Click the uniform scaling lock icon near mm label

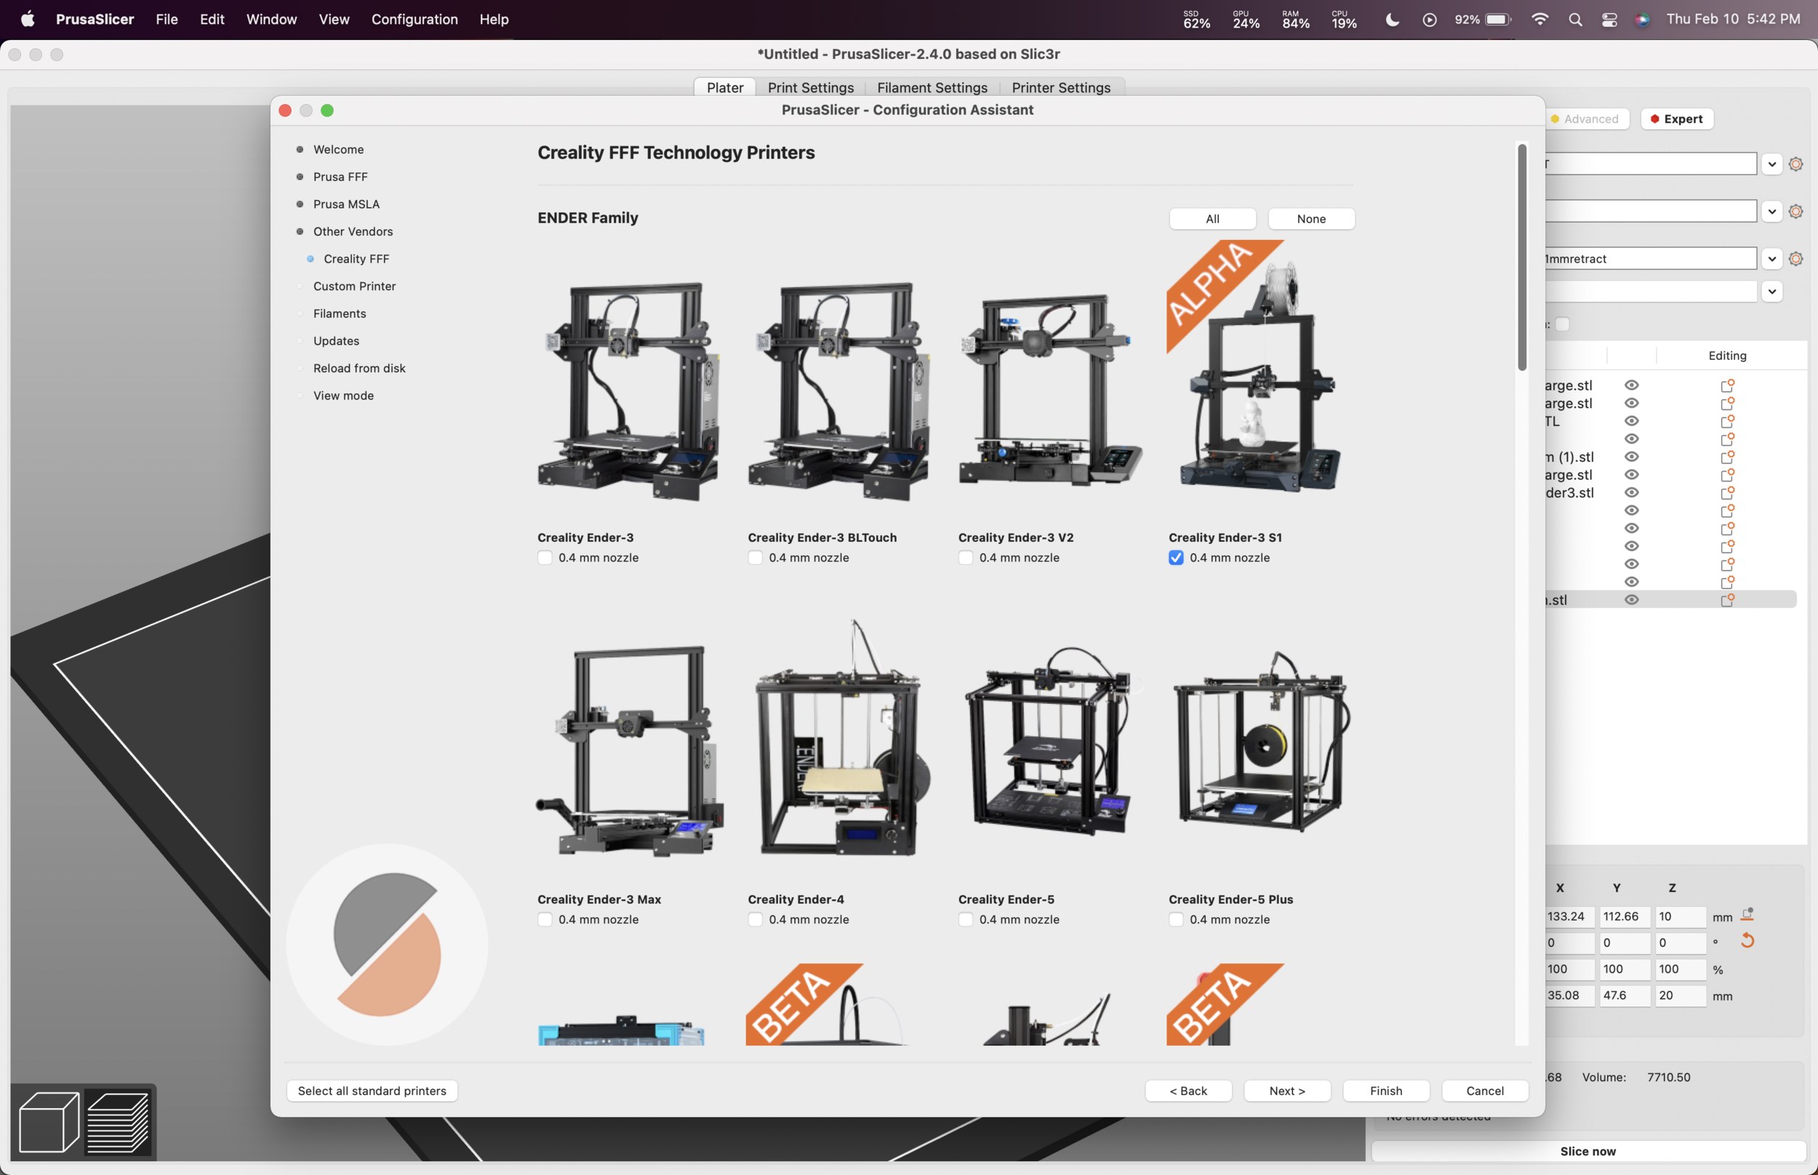(x=1747, y=913)
